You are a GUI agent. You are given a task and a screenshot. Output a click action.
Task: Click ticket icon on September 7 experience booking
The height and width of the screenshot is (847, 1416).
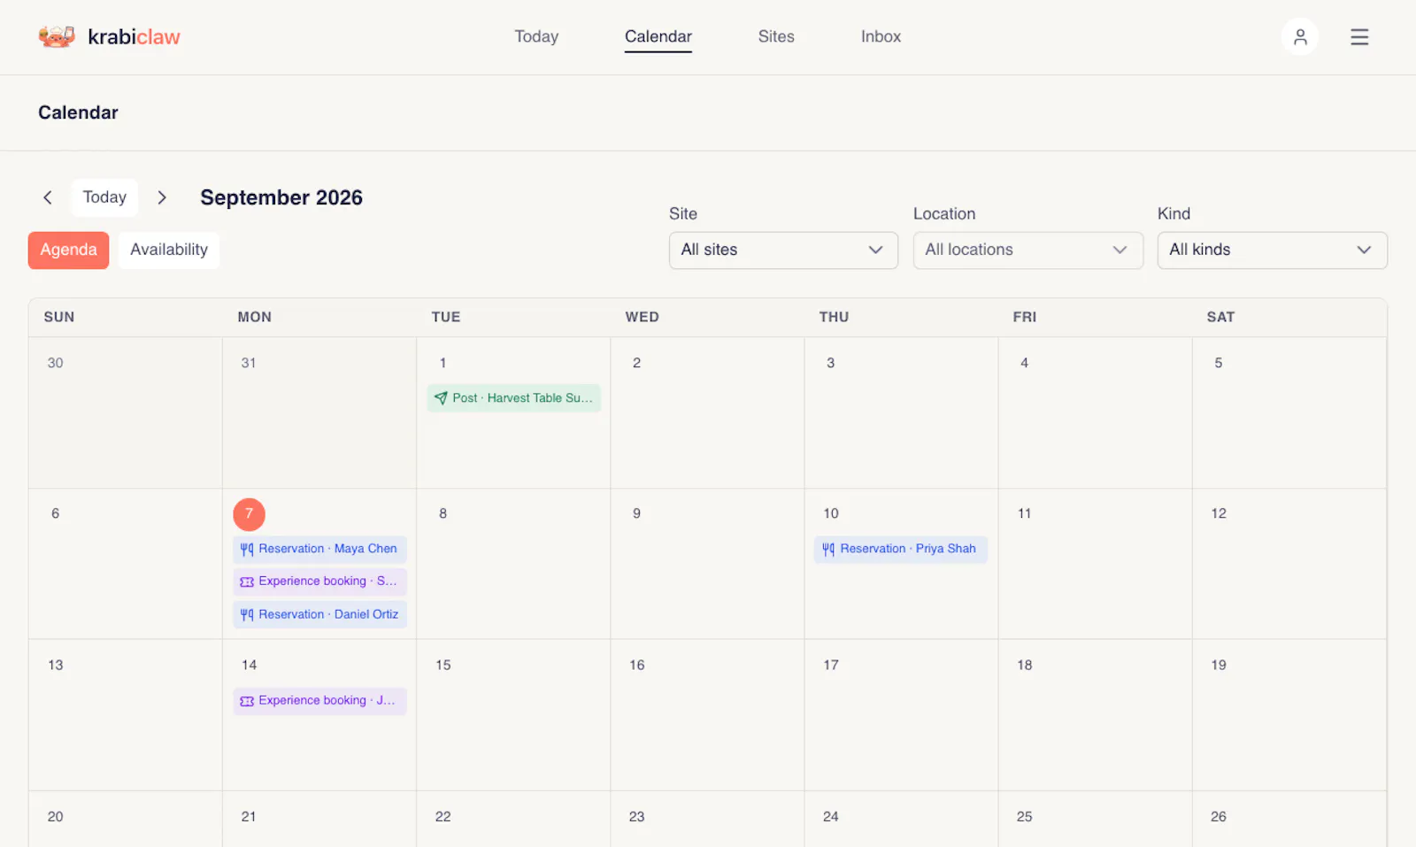tap(247, 581)
